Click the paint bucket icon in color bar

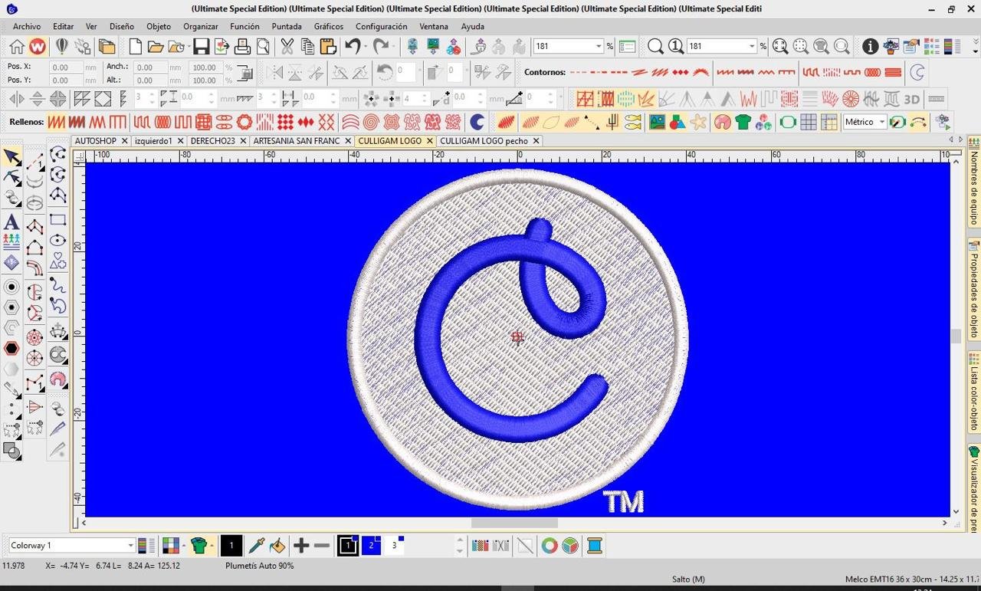coord(277,546)
